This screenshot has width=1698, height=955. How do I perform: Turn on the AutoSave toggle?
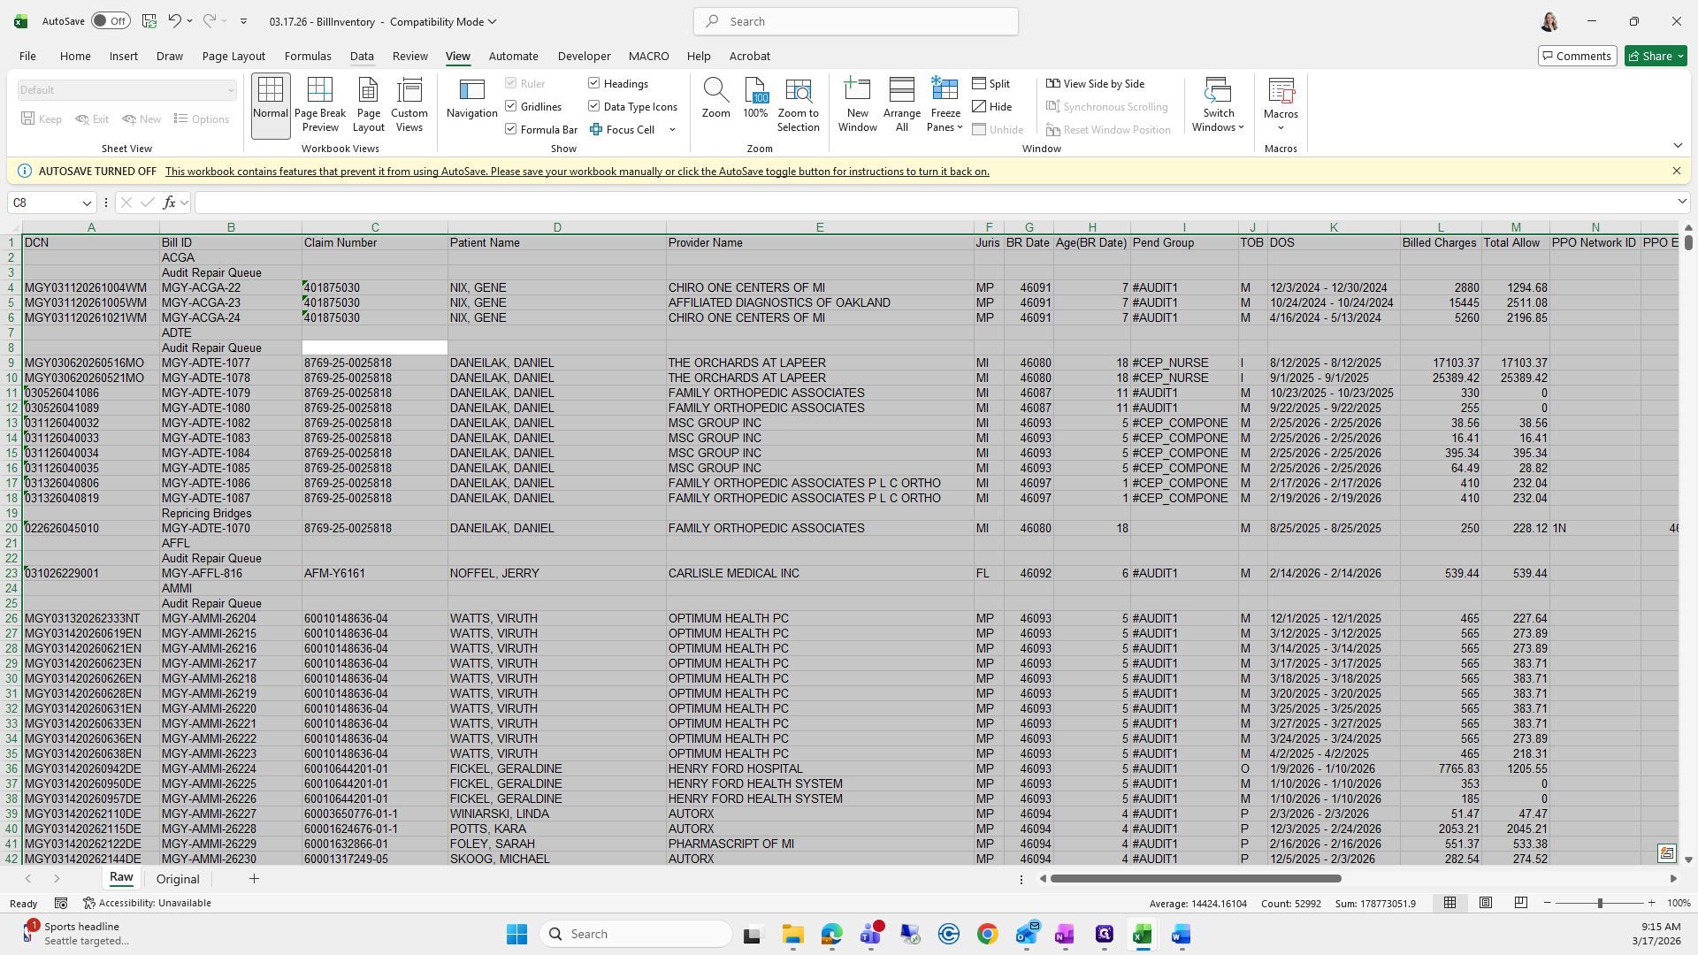111,21
